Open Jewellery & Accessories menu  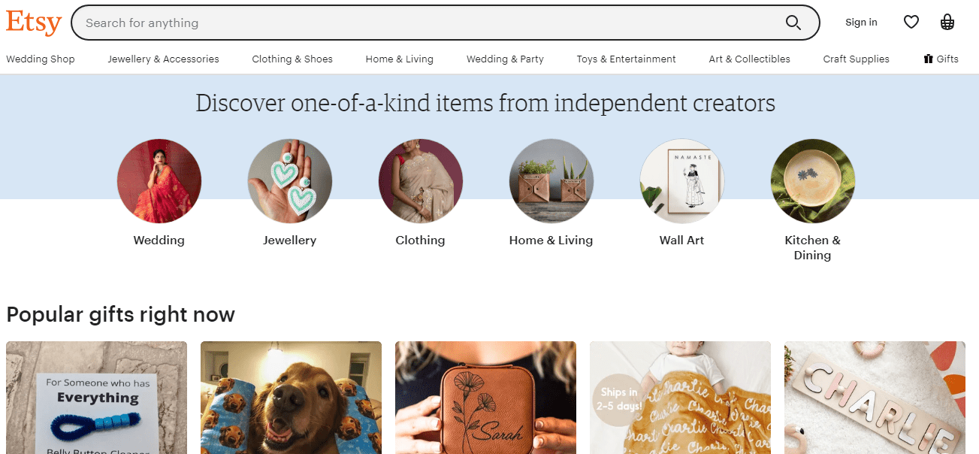(163, 59)
